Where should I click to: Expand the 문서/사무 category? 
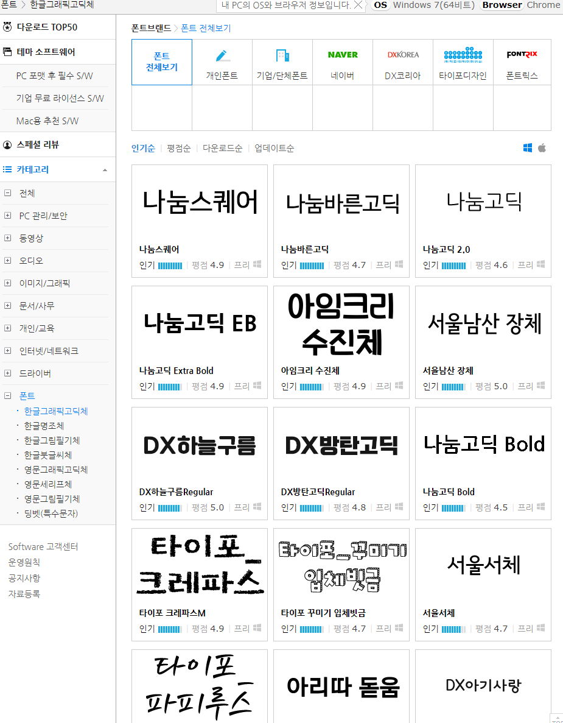pyautogui.click(x=7, y=306)
